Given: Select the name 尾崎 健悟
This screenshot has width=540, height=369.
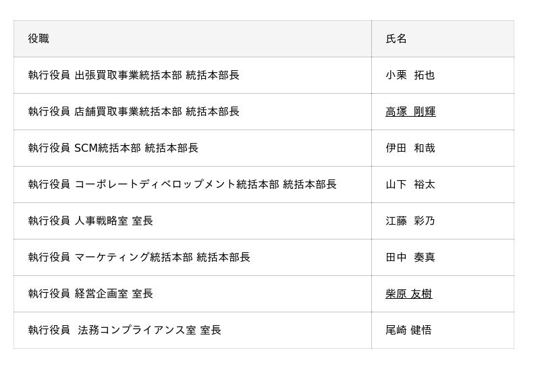Looking at the screenshot, I should coord(408,331).
